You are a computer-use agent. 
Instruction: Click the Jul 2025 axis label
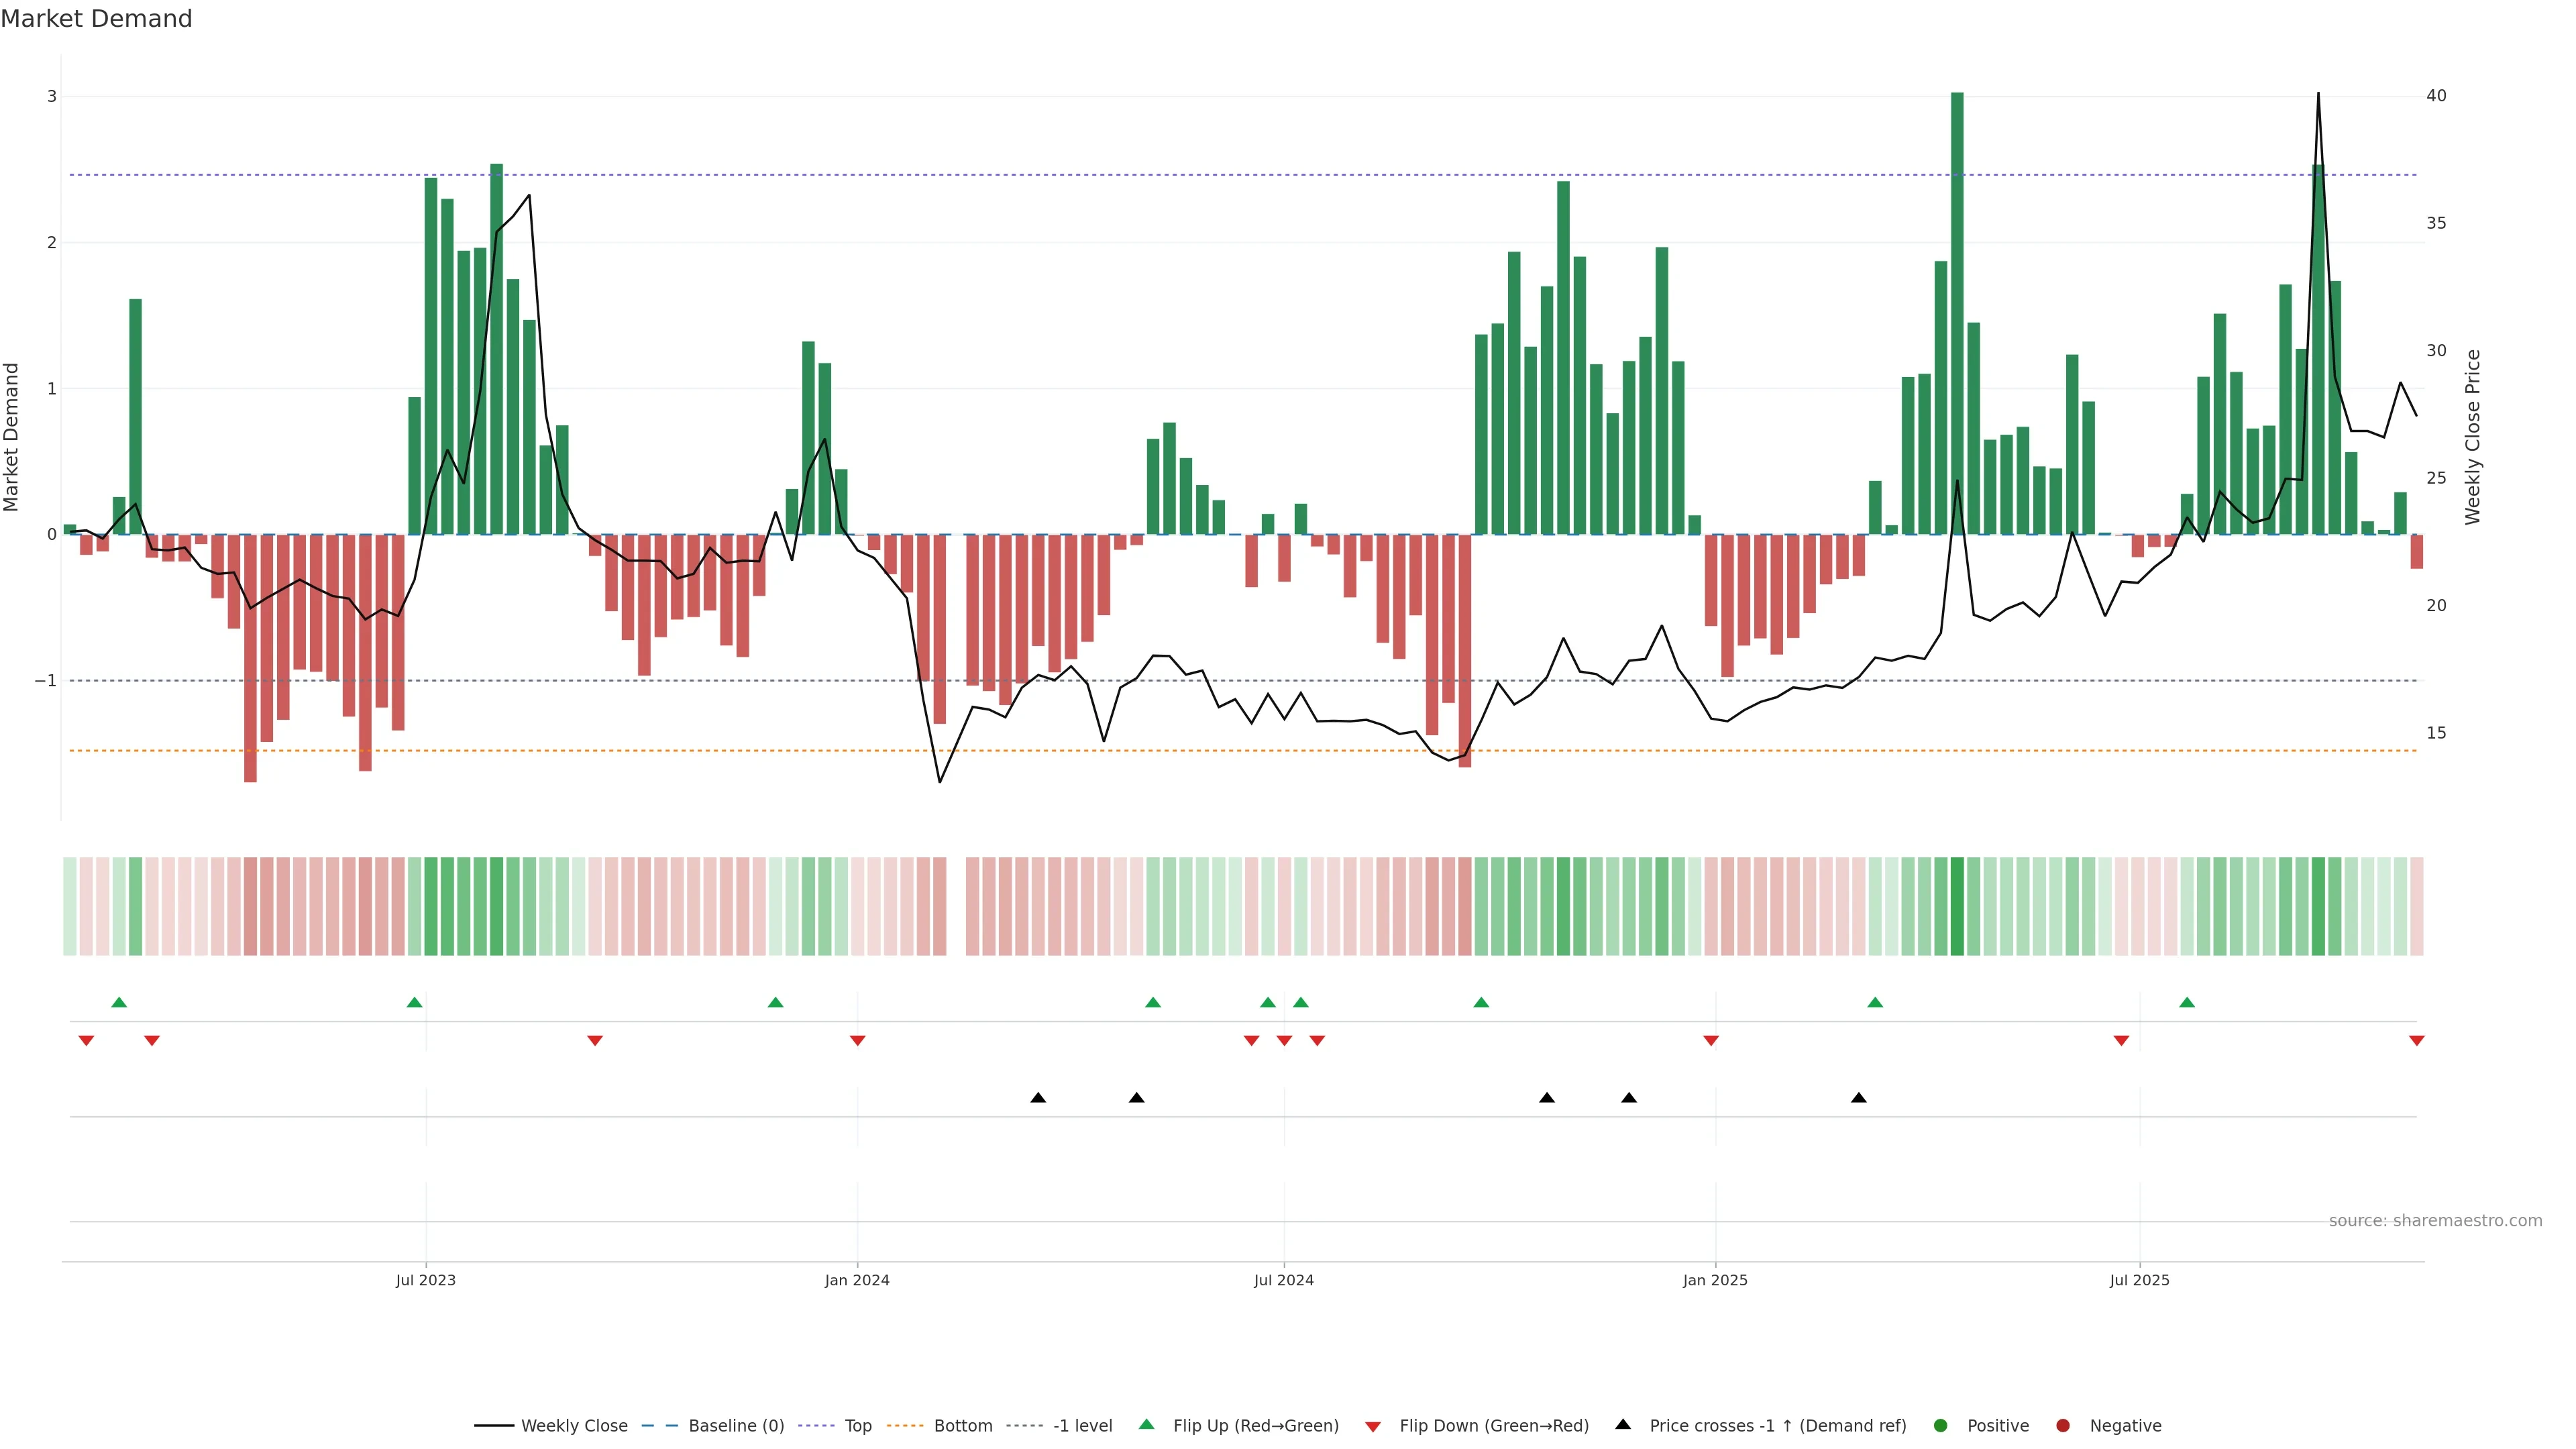click(2139, 1280)
